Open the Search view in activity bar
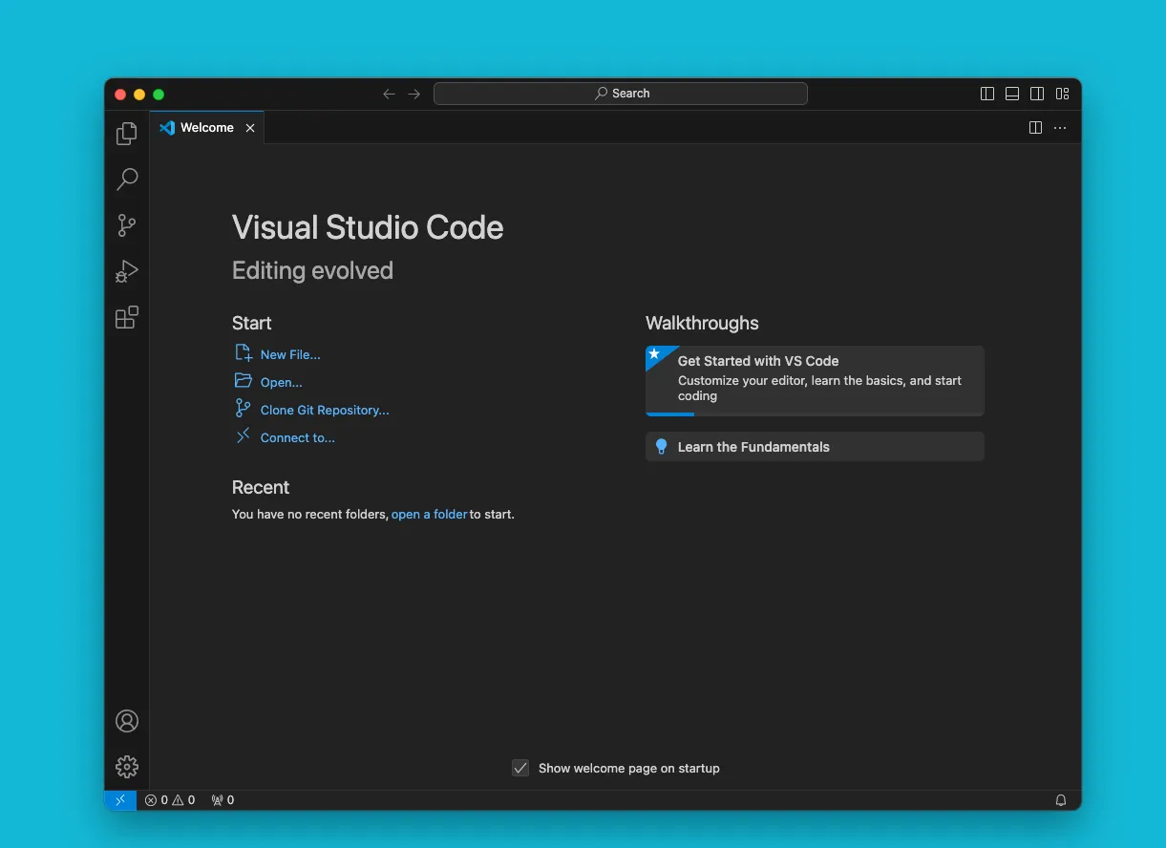Screen dimensions: 1166x848 click(127, 180)
